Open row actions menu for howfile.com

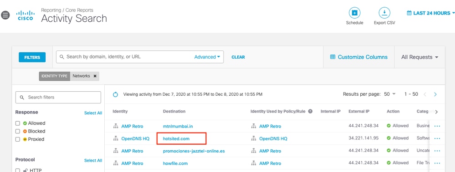(x=437, y=163)
